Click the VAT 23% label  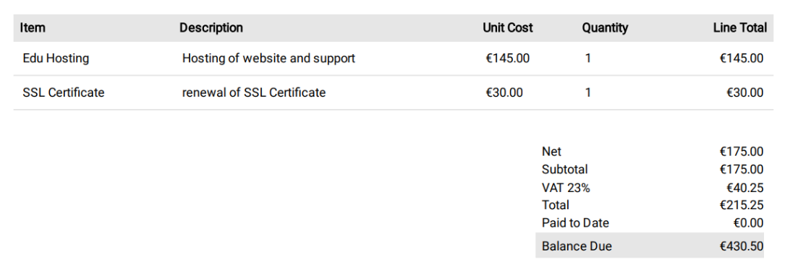(566, 188)
